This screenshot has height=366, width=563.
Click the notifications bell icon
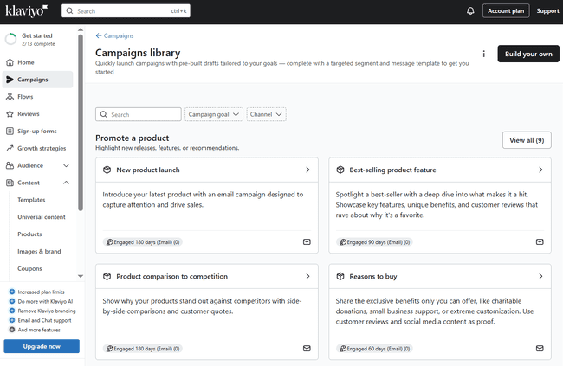470,11
